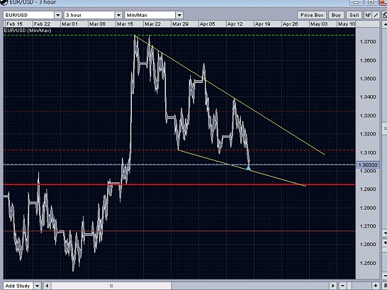Expand the Add Study dropdown arrow
The height and width of the screenshot is (290, 387).
click(x=37, y=286)
